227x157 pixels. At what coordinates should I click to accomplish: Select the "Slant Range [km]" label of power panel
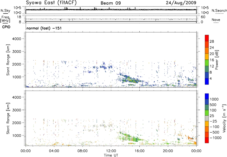tap(8, 60)
